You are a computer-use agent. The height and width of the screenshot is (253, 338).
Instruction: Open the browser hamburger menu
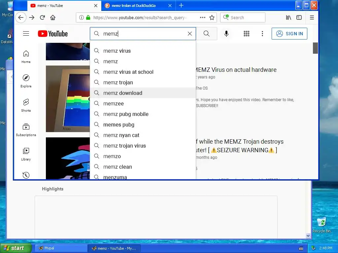pyautogui.click(x=312, y=17)
